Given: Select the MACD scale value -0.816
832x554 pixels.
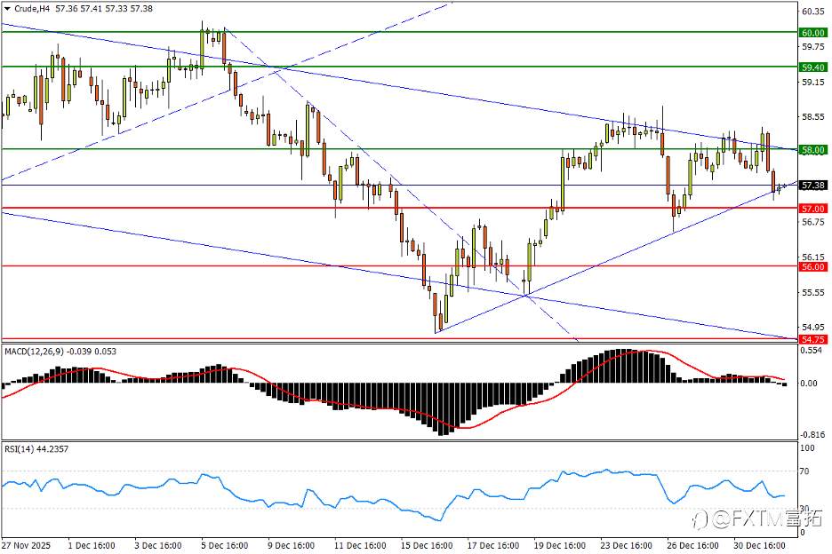Looking at the screenshot, I should tap(812, 435).
